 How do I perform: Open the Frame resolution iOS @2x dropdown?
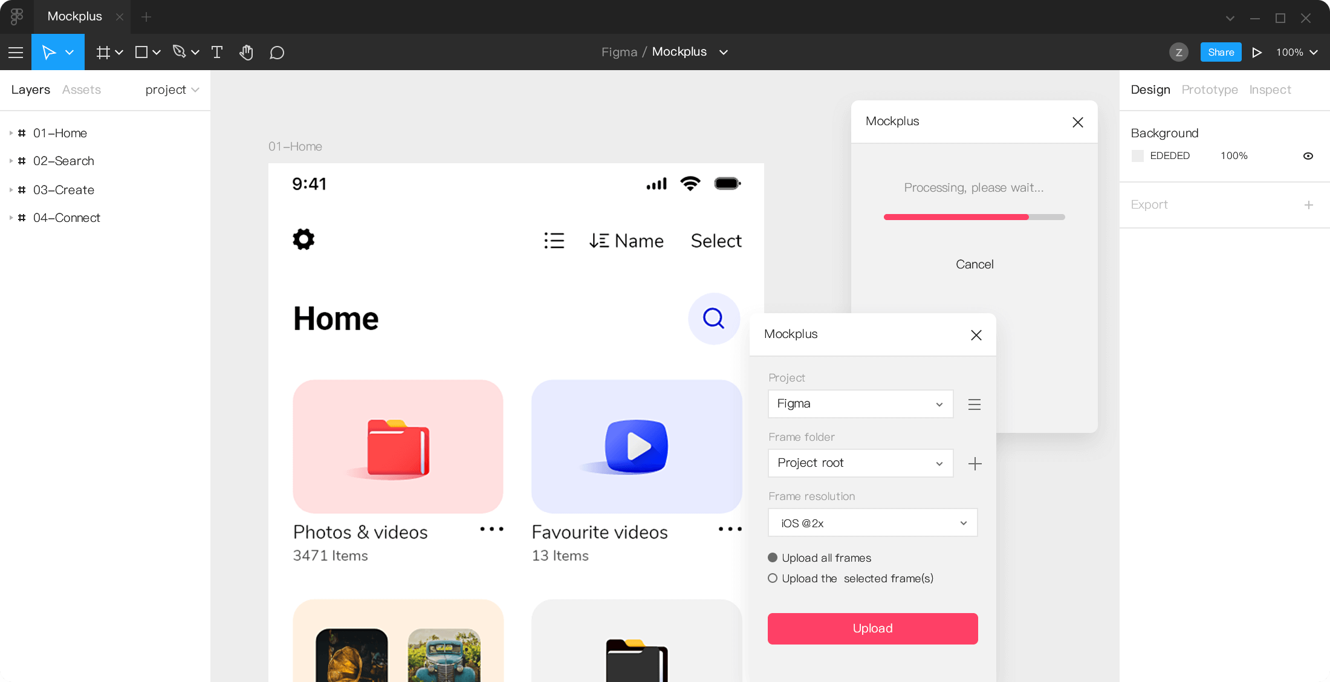[872, 523]
